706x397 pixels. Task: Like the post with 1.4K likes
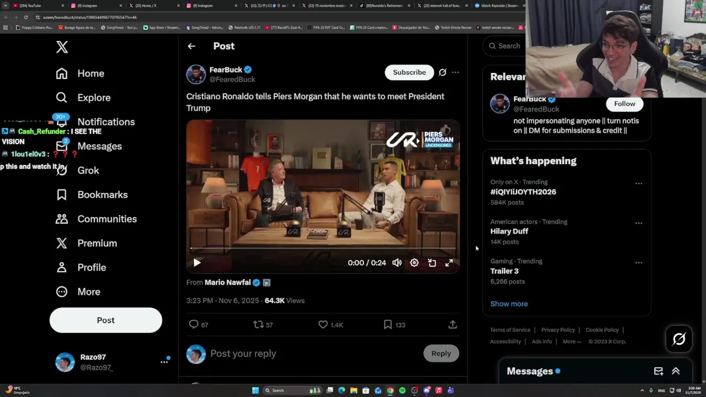[330, 325]
